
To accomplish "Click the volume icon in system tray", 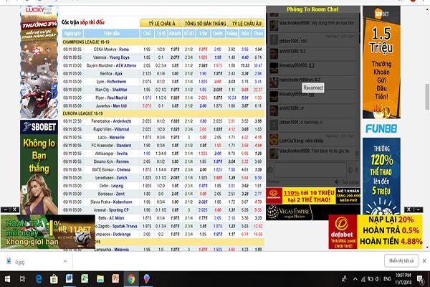I will [x=378, y=279].
